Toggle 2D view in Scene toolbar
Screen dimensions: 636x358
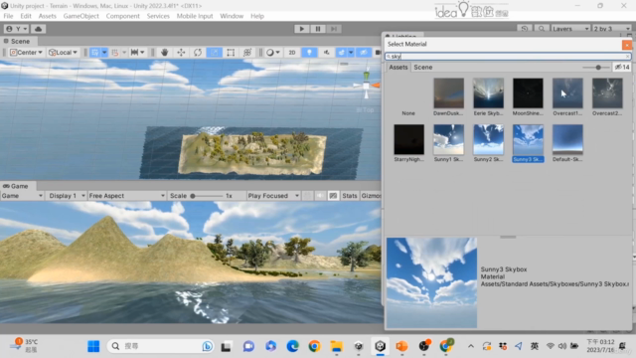(x=292, y=53)
